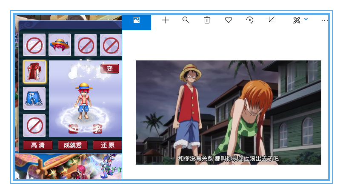The image size is (343, 194).
Task: Mark the photo as favorite (heart)
Action: (x=229, y=20)
